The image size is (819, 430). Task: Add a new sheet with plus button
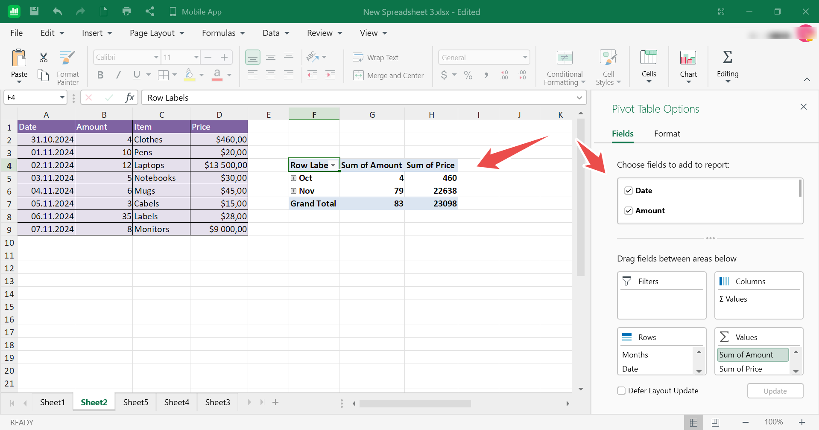coord(275,402)
